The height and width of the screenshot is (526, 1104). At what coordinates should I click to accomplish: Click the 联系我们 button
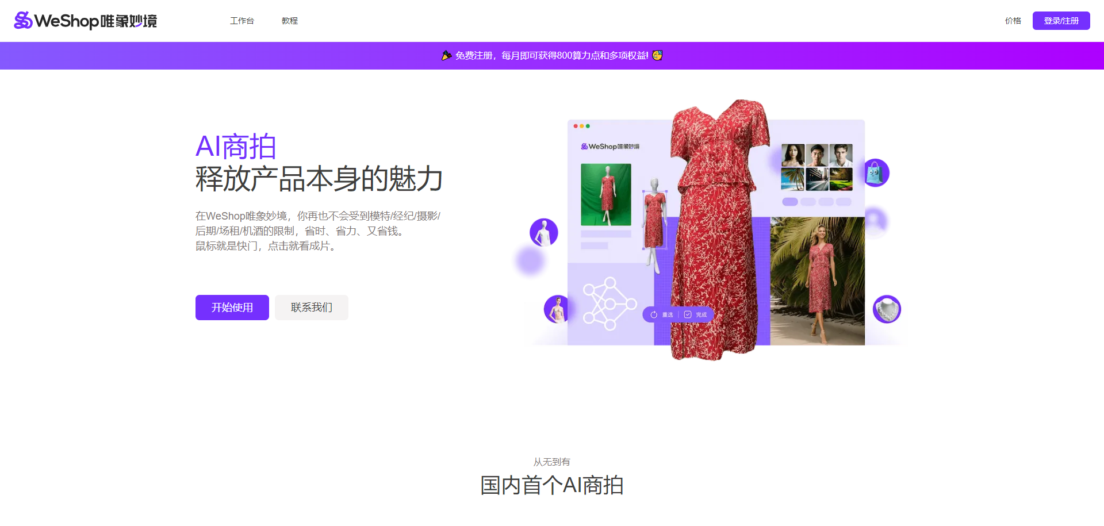point(311,308)
